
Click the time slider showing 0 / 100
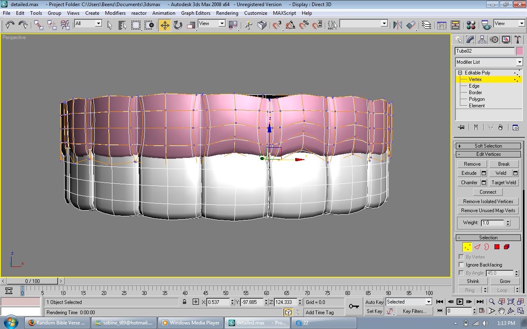(x=33, y=281)
